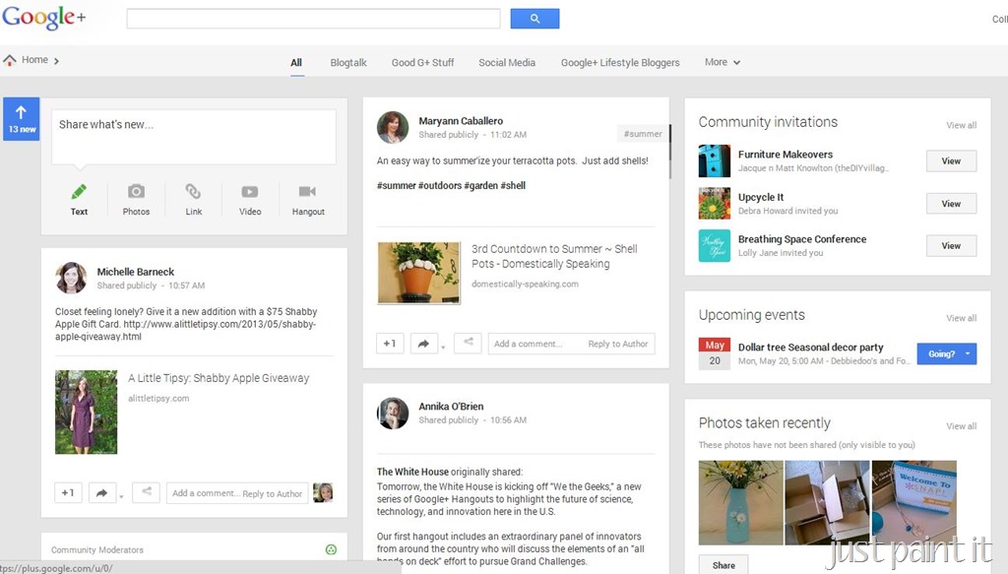Switch to the All stream tab
This screenshot has height=574, width=1008.
click(x=296, y=63)
